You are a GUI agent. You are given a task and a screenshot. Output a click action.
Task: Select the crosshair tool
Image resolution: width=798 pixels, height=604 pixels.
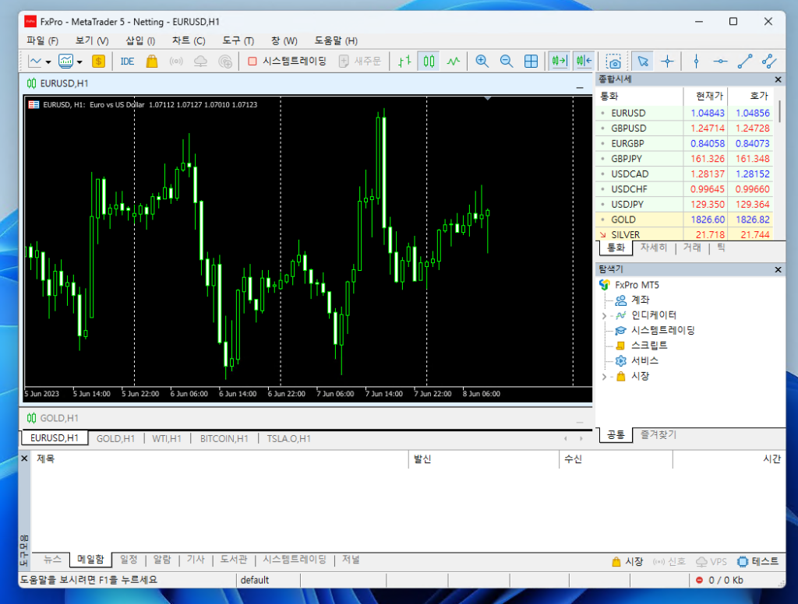coord(667,61)
